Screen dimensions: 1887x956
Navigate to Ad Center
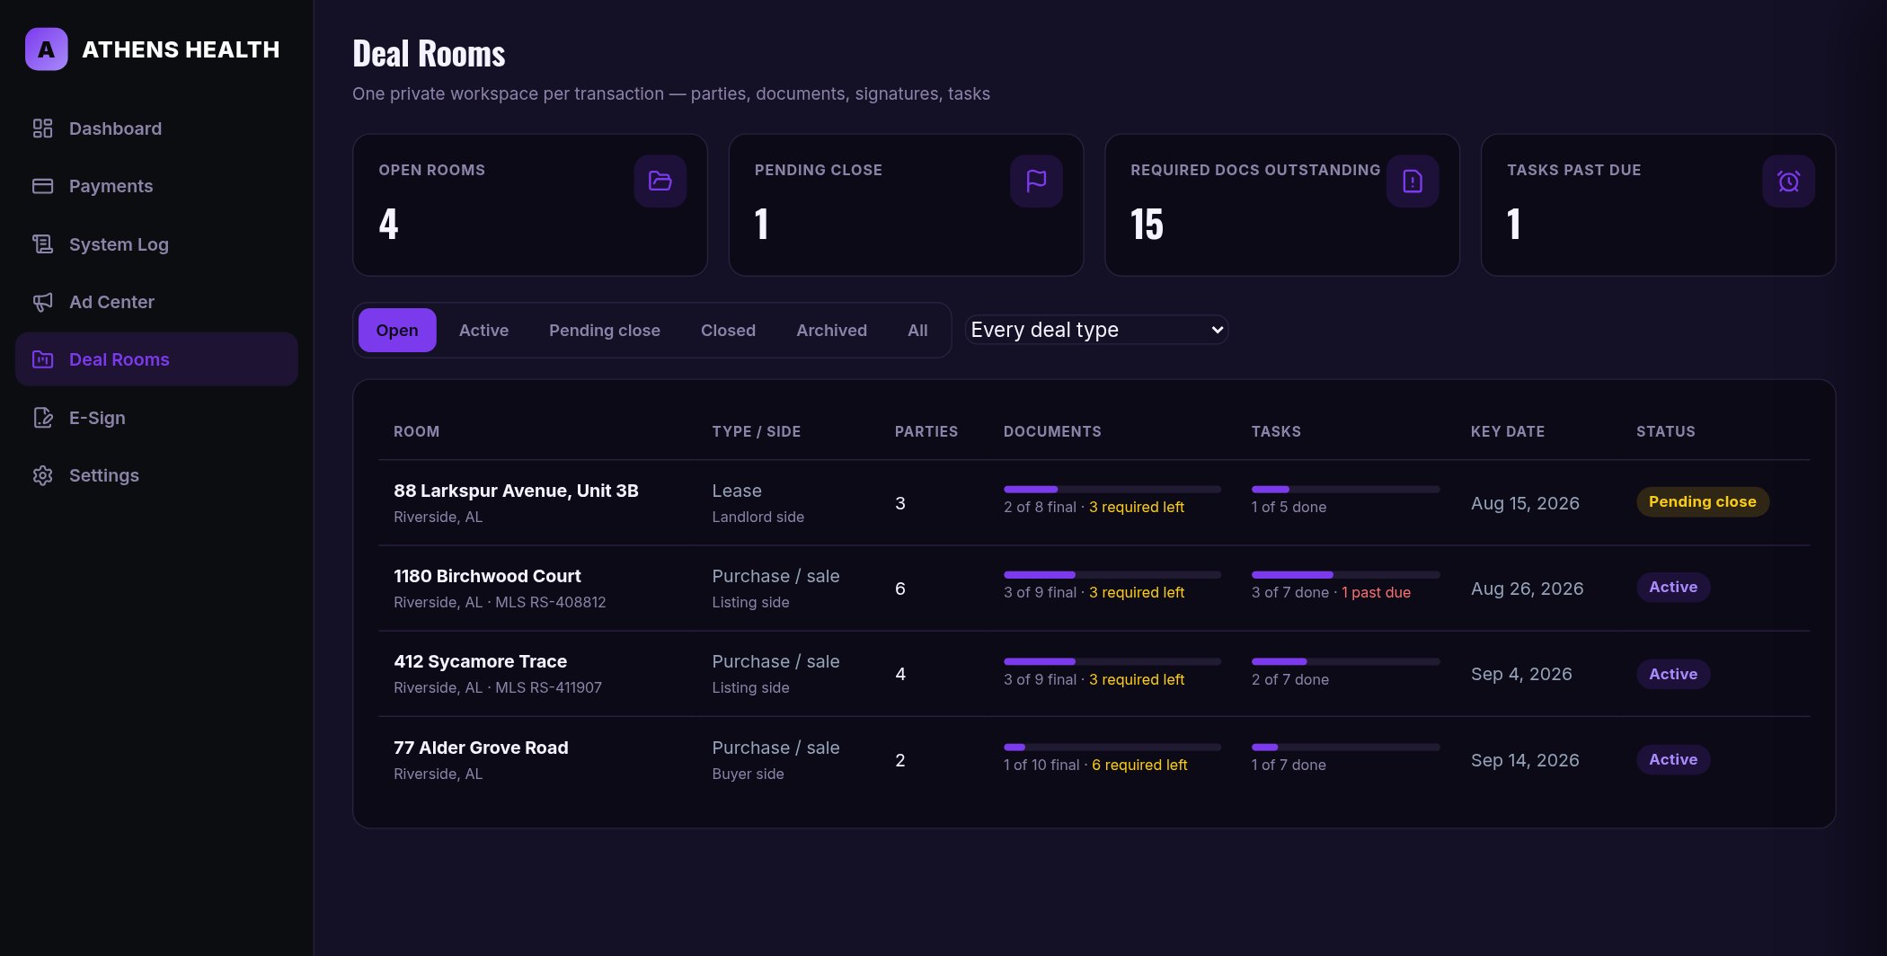156,302
